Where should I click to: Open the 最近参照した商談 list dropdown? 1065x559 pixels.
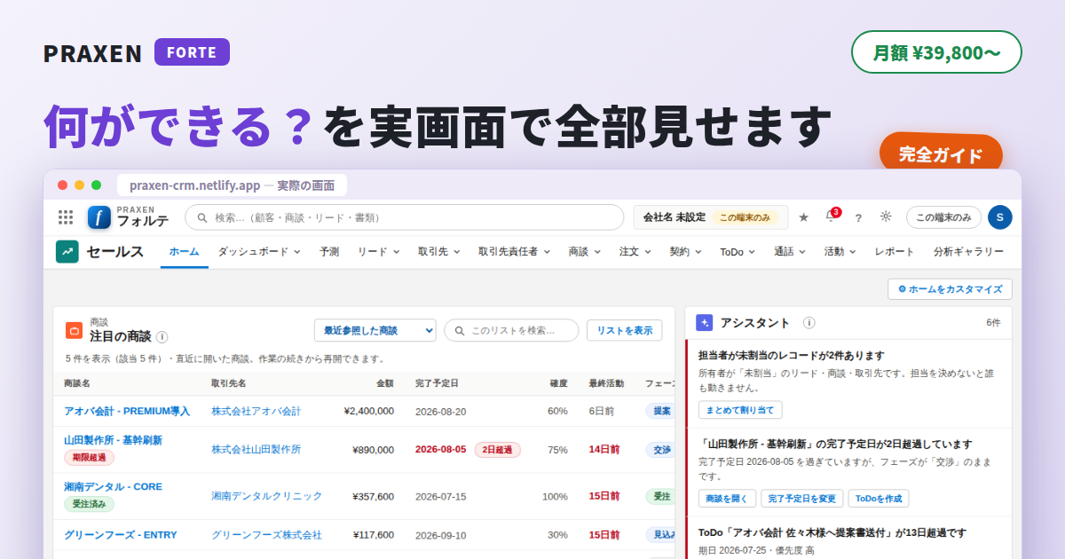[x=375, y=330]
